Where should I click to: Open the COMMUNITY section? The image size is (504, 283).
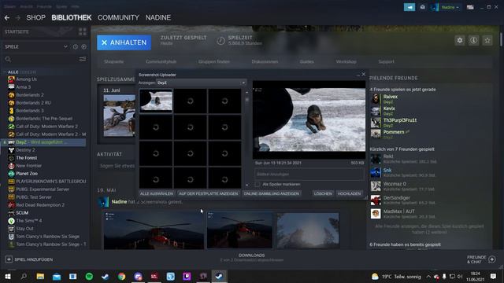(118, 17)
